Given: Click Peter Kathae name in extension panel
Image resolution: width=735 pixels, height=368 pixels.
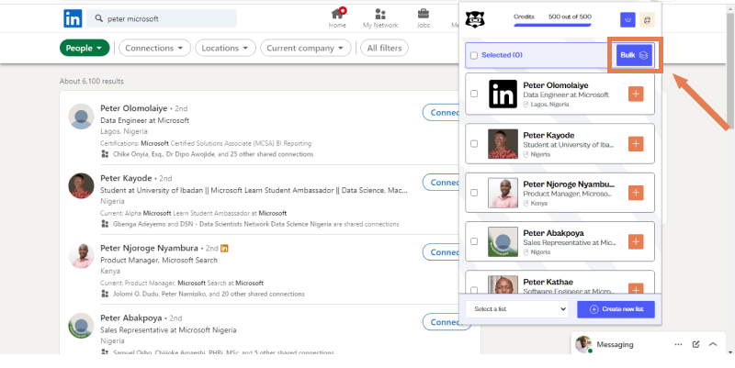Looking at the screenshot, I should [548, 282].
